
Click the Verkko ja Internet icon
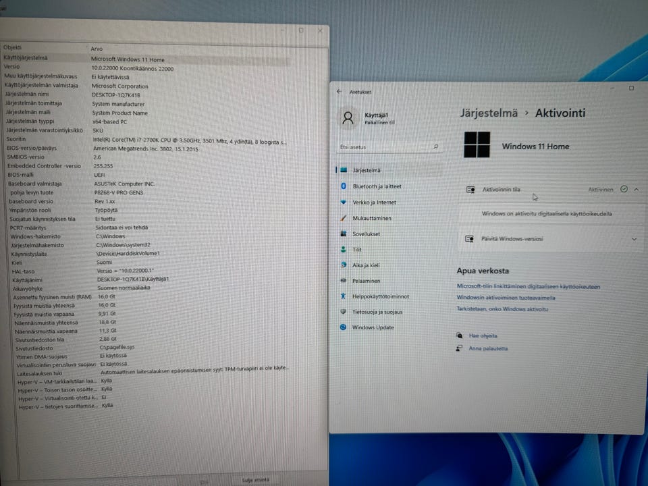click(x=343, y=202)
